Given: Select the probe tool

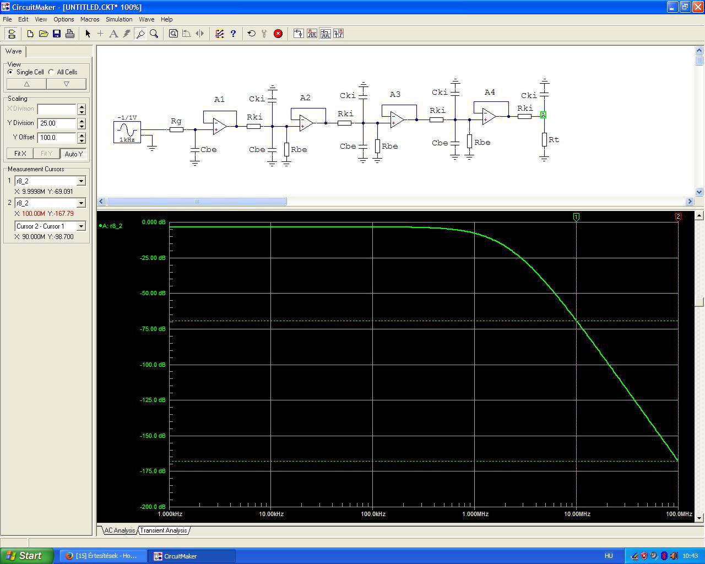Looking at the screenshot, I should [140, 34].
